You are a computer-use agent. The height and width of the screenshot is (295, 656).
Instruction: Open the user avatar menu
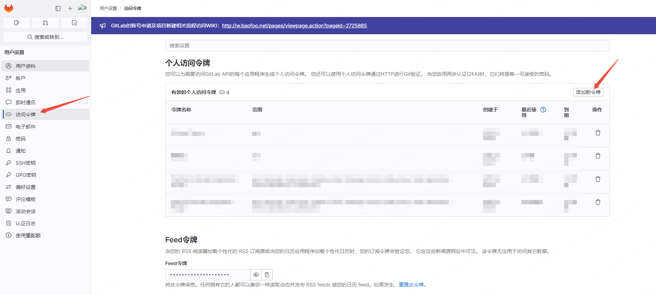point(82,8)
